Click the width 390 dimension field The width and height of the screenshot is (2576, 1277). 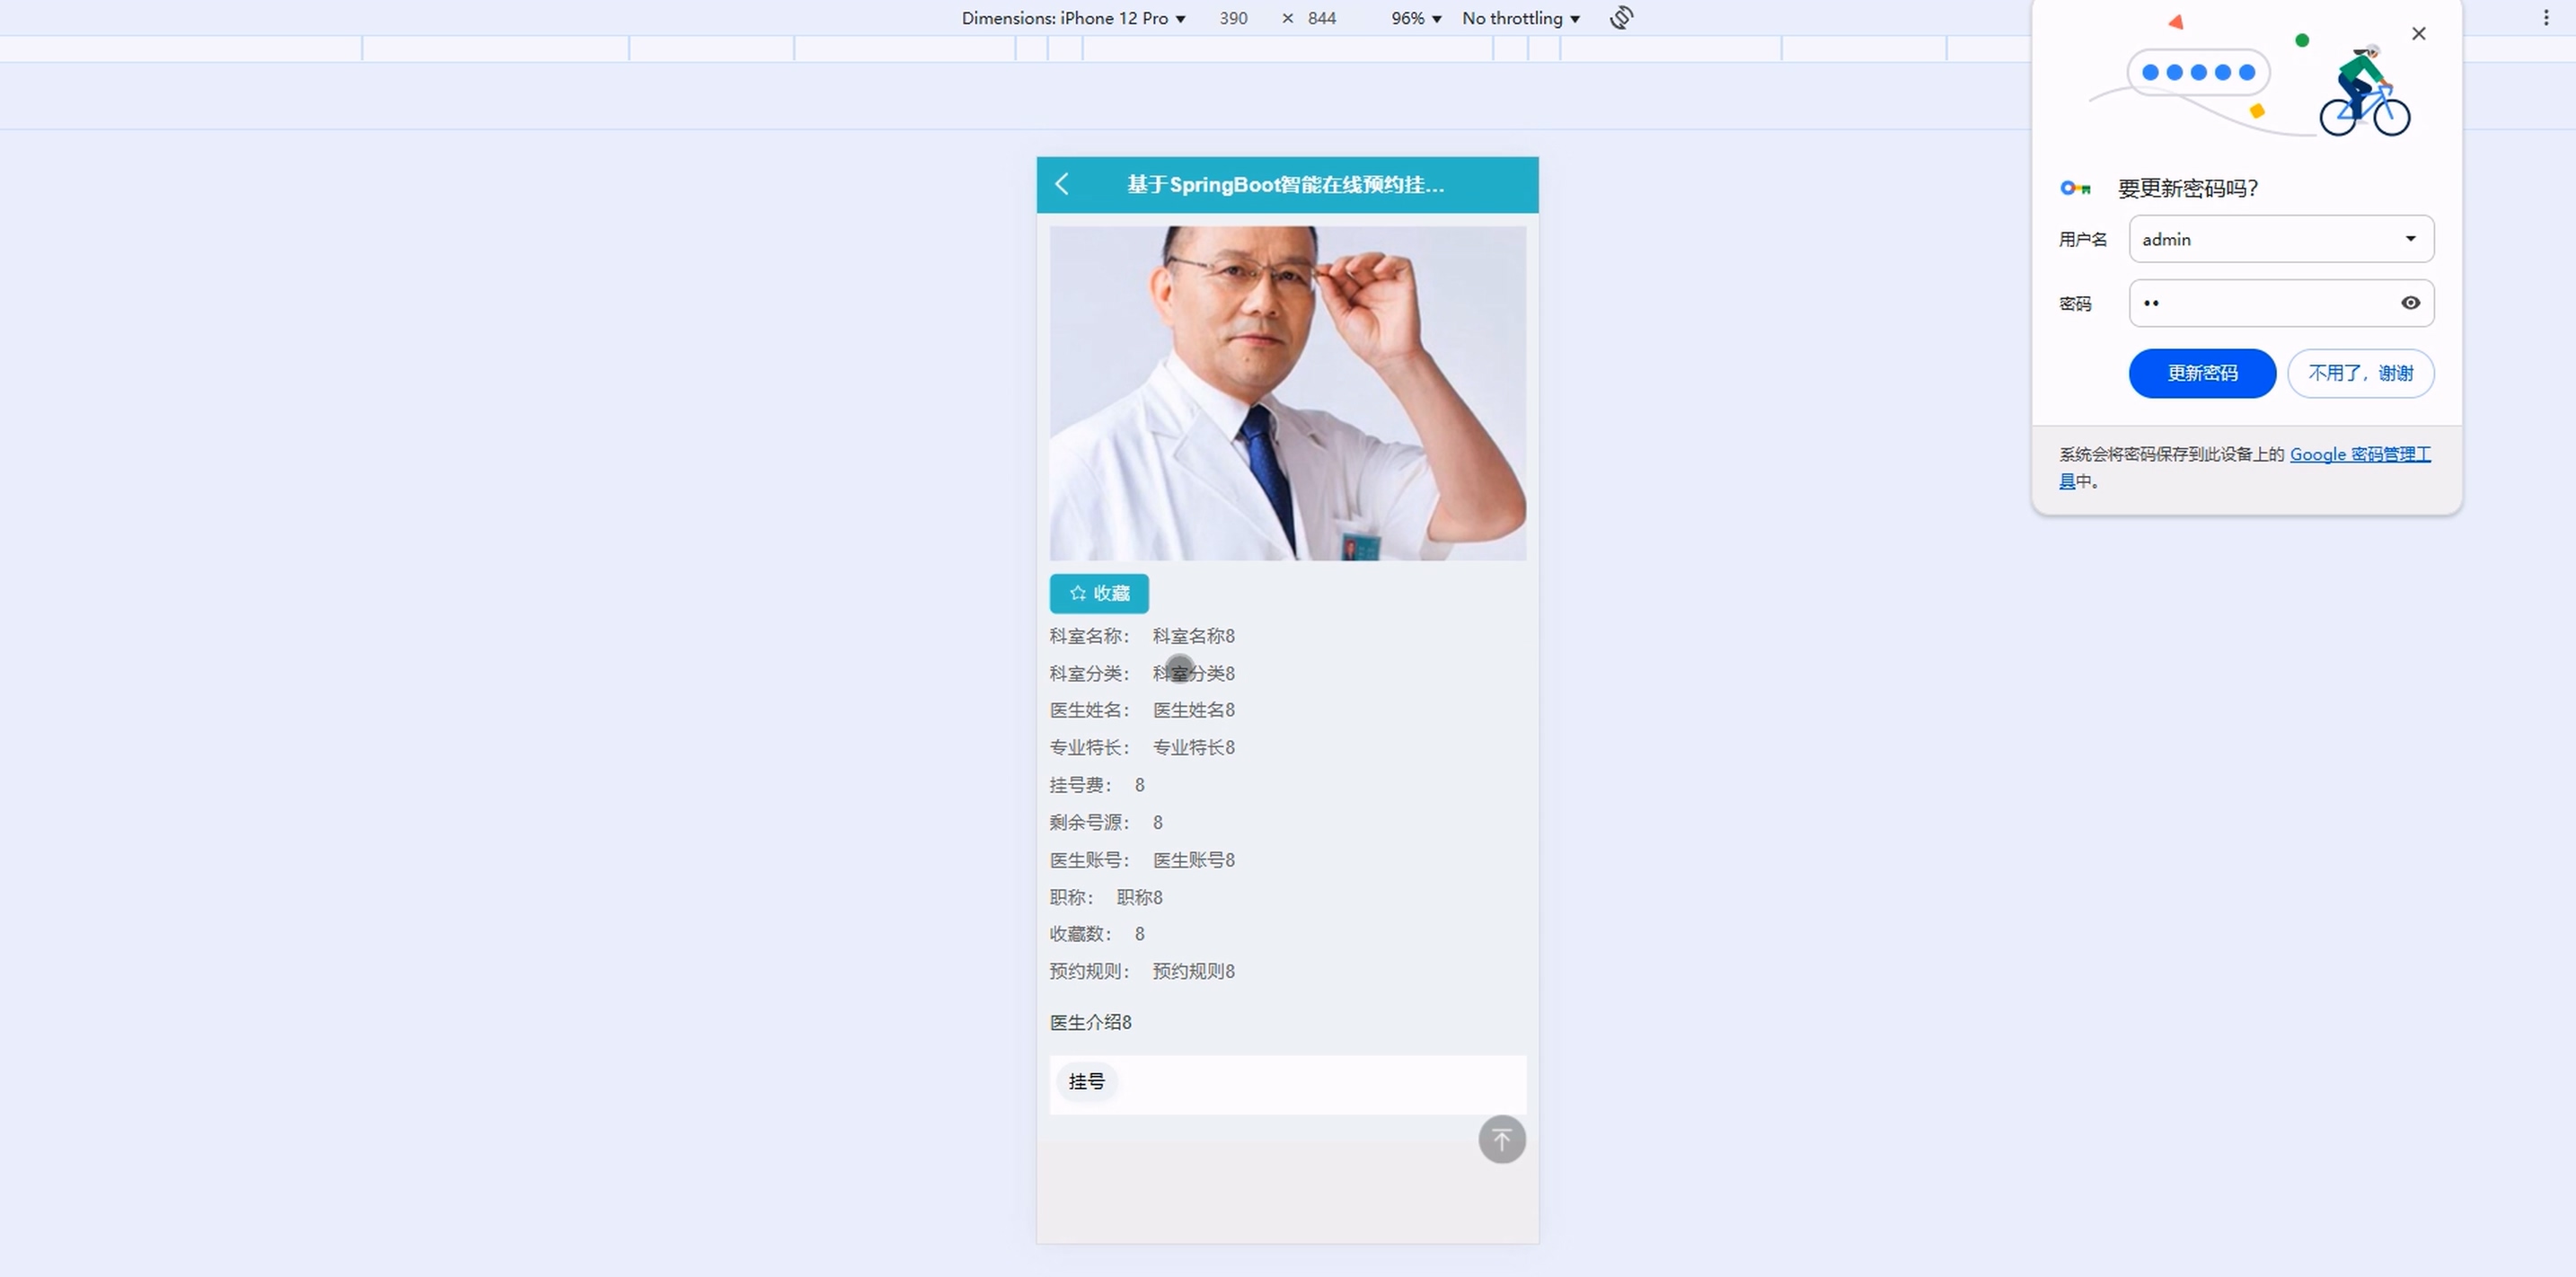[x=1233, y=18]
